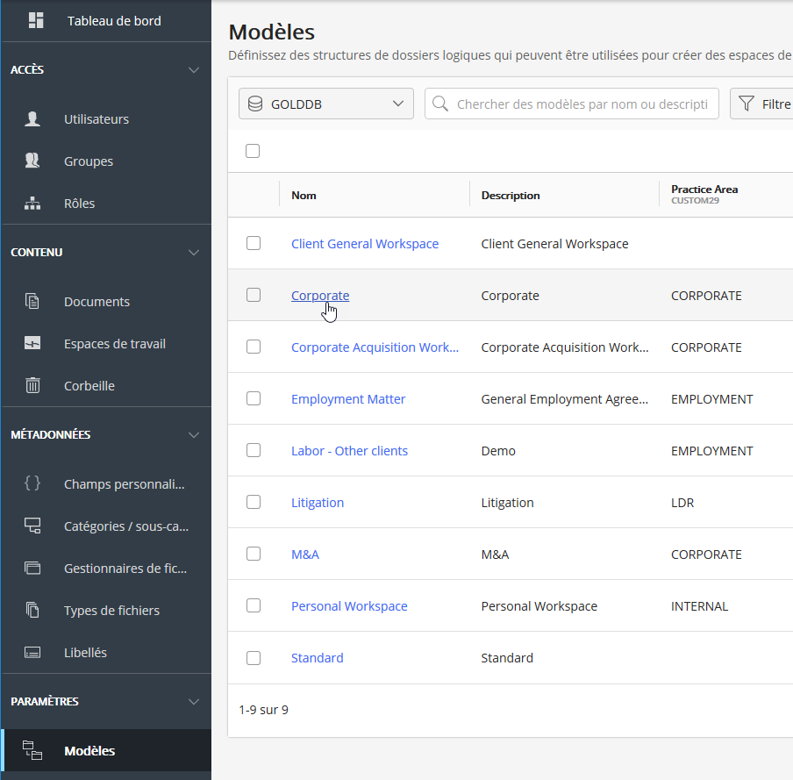The height and width of the screenshot is (780, 793).
Task: Tick the checkbox for Client General Workspace
Action: pos(254,243)
